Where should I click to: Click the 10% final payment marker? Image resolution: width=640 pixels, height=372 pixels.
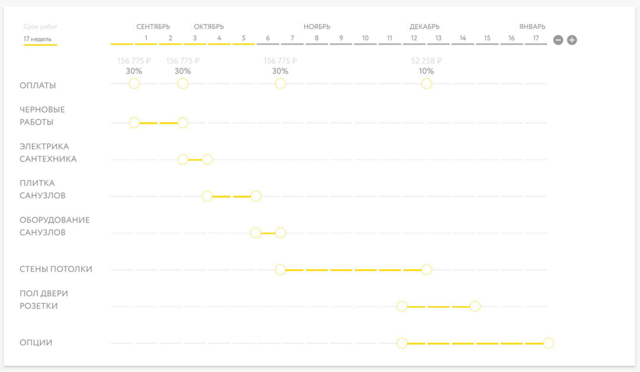click(x=426, y=84)
